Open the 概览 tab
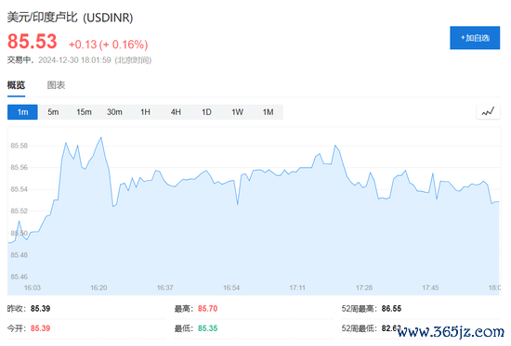Screen dimensions: 511x346 click(x=17, y=85)
